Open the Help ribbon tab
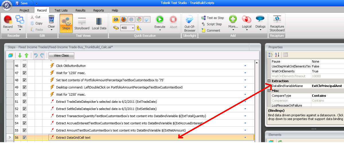 tap(115, 10)
